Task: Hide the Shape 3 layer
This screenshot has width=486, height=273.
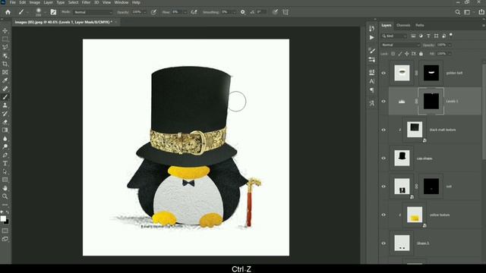Action: pos(383,243)
